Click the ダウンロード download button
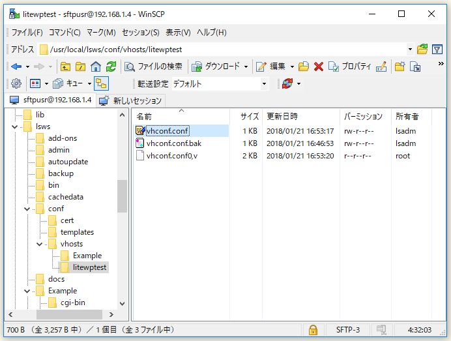Viewport: 451px width, 341px height. tap(216, 67)
